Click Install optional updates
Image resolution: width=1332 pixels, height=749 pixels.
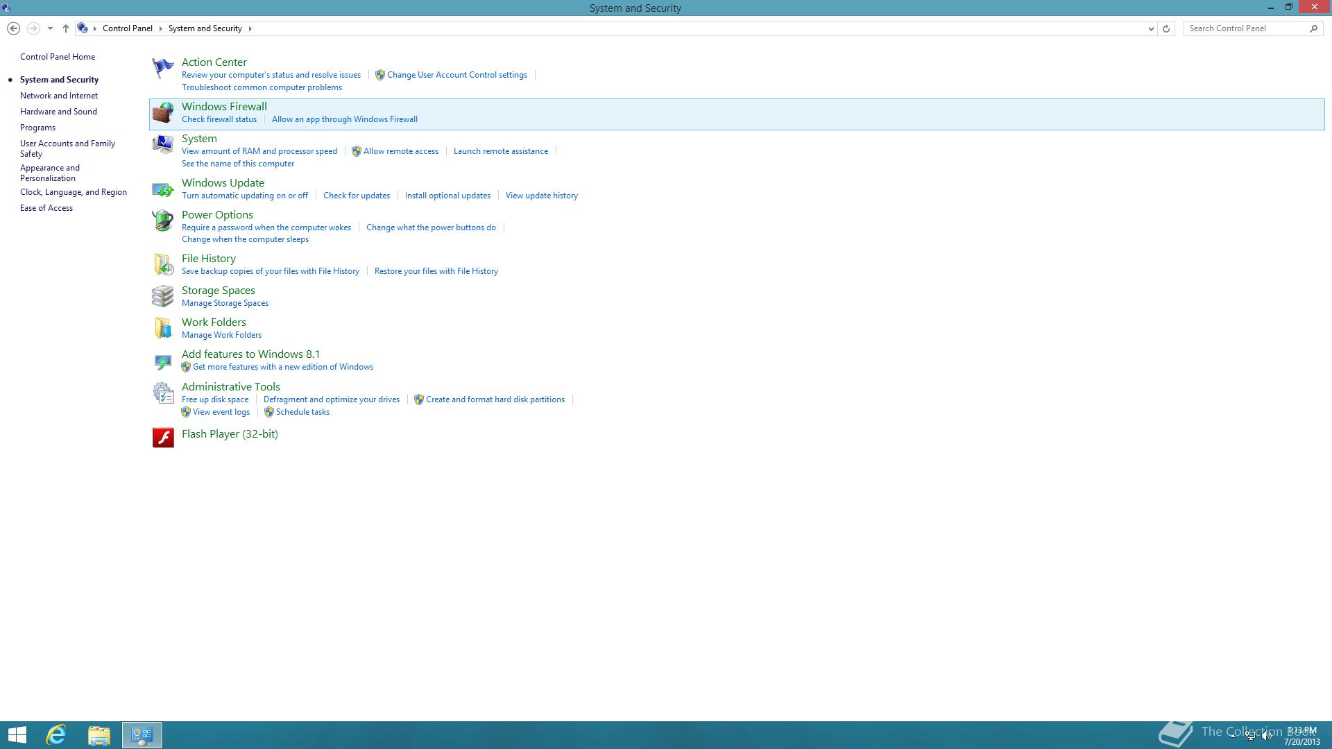pos(447,196)
